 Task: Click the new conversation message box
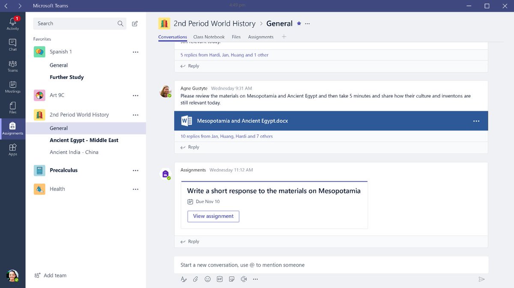coord(331,265)
